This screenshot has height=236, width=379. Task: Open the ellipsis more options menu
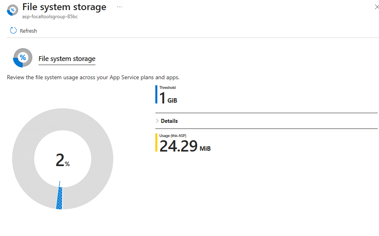click(x=119, y=7)
